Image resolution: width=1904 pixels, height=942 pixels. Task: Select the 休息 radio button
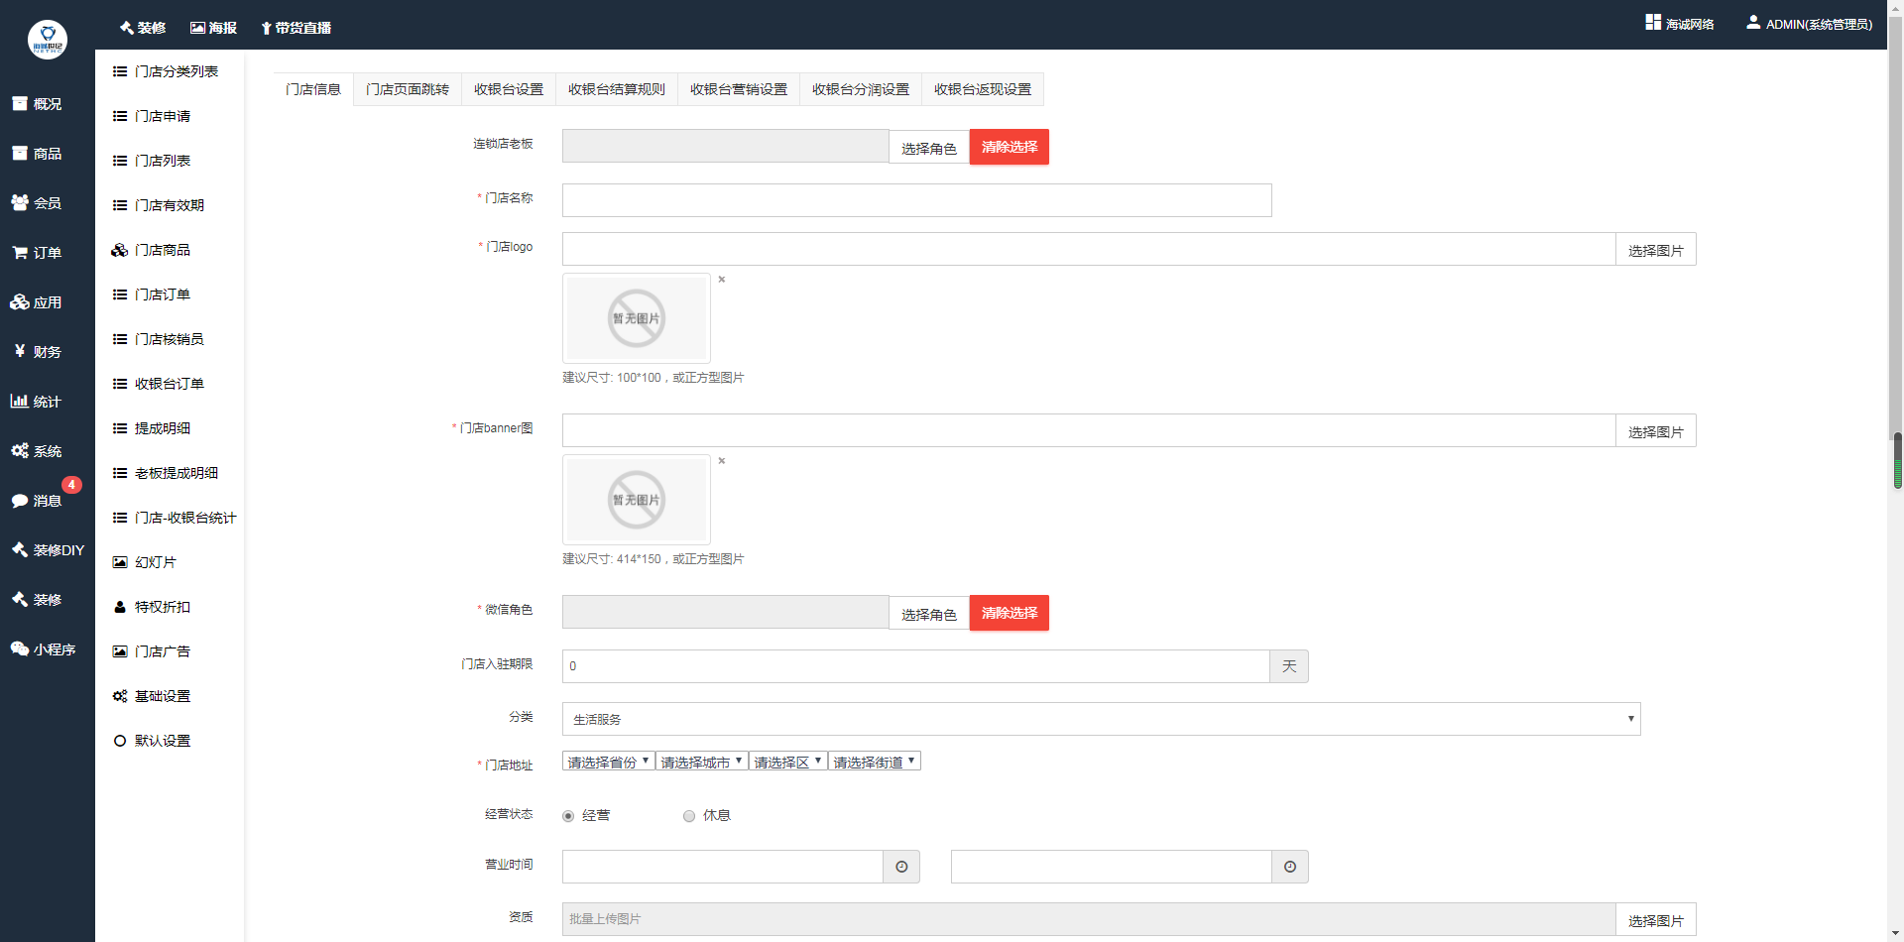(689, 816)
